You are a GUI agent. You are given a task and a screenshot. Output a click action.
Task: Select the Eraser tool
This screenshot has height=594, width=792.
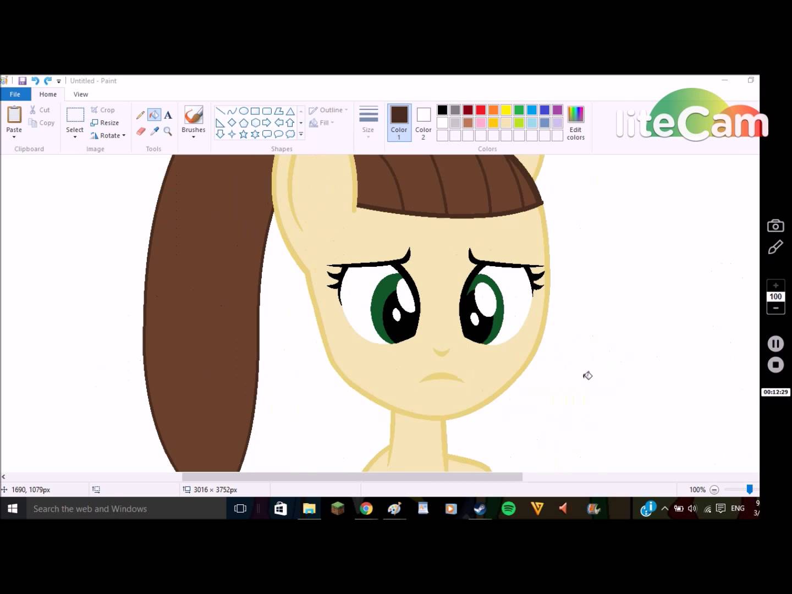140,131
